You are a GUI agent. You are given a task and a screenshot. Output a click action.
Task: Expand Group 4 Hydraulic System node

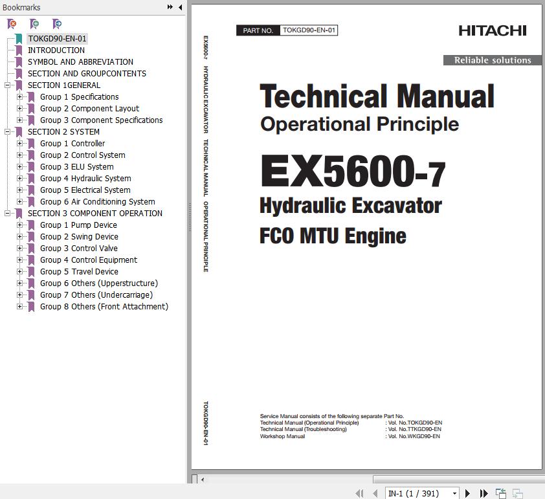click(x=20, y=178)
